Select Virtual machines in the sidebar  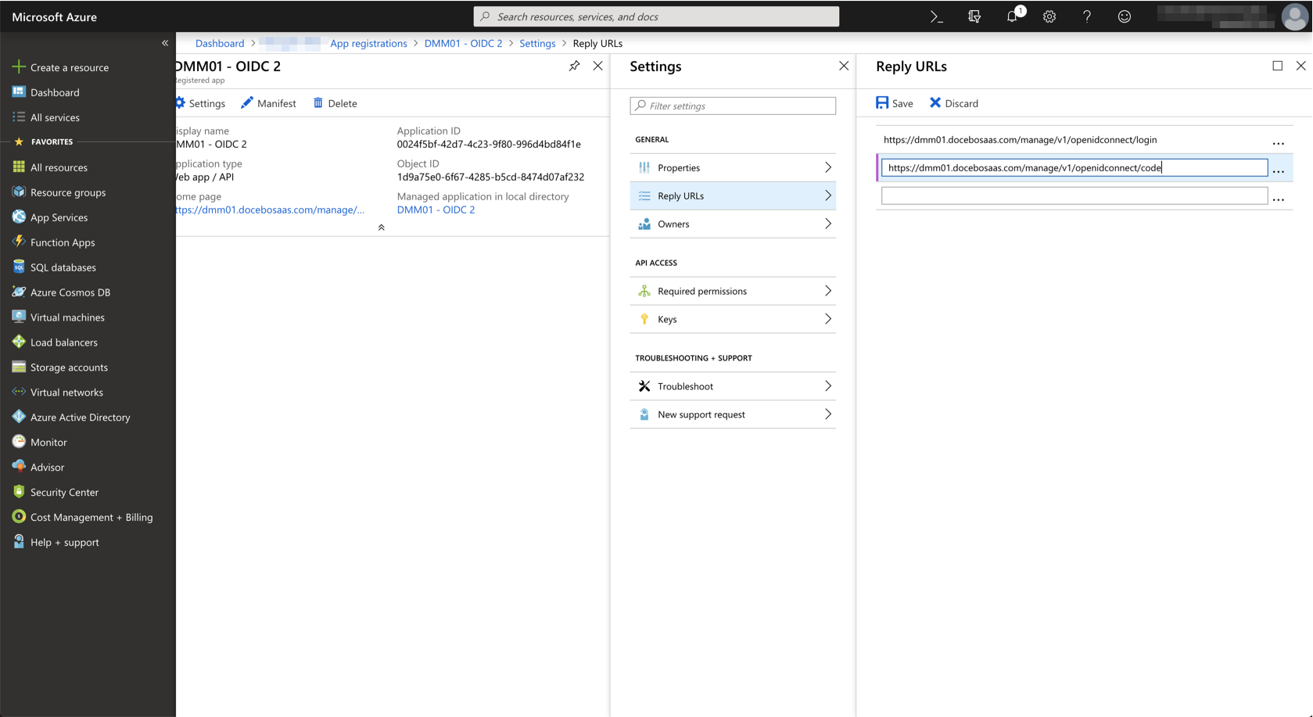tap(67, 317)
